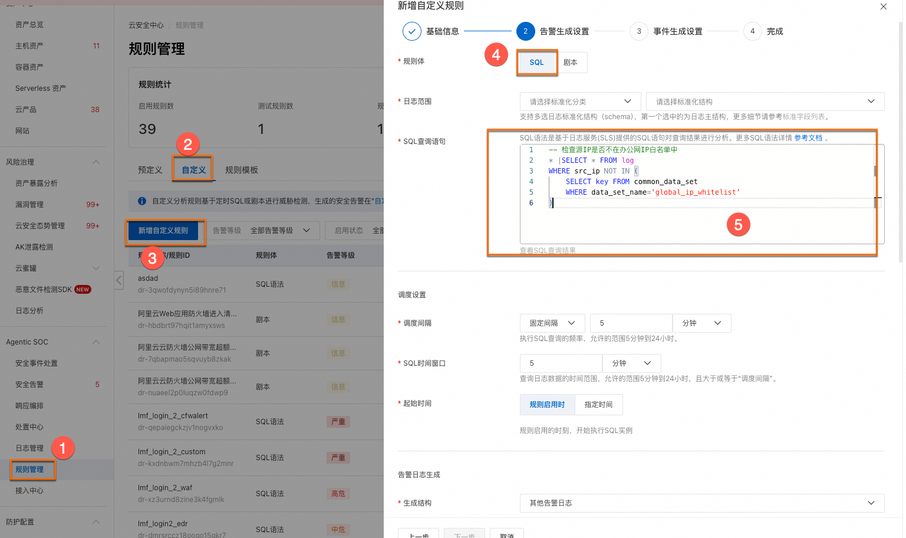Collapse the sidebar with the arrow handle

(x=118, y=280)
